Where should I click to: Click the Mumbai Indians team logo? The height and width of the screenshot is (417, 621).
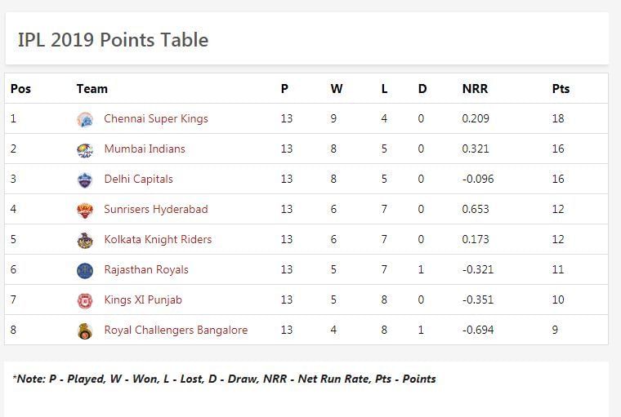[x=85, y=149]
